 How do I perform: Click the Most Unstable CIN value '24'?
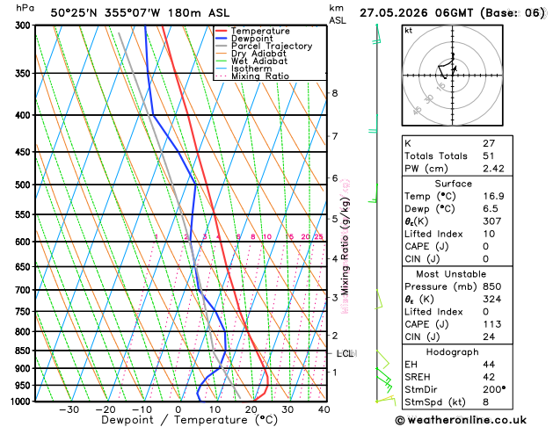[x=489, y=337]
